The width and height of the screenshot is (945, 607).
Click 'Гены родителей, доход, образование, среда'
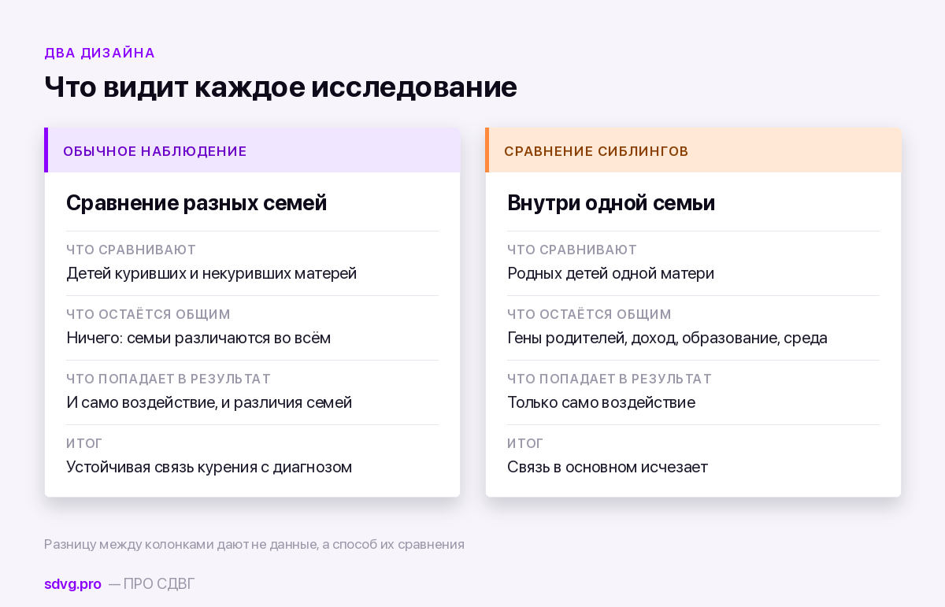(x=667, y=338)
